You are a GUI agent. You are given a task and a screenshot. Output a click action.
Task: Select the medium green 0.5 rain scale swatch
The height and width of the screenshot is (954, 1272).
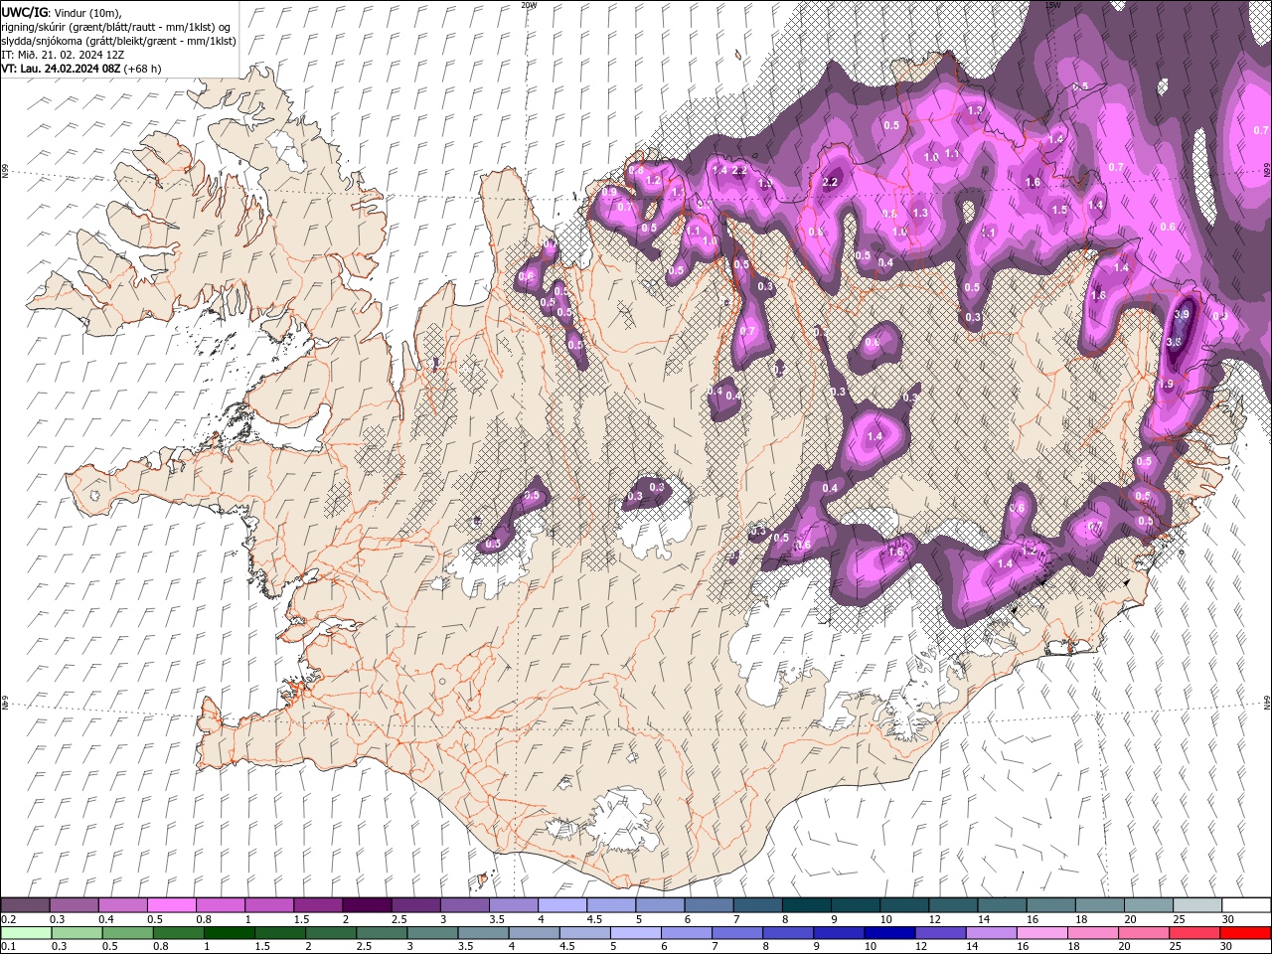pyautogui.click(x=128, y=933)
